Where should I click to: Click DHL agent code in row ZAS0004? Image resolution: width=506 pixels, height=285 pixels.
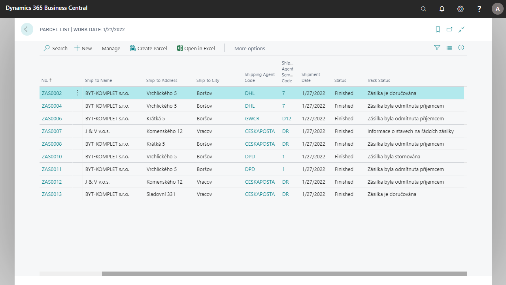coord(250,106)
